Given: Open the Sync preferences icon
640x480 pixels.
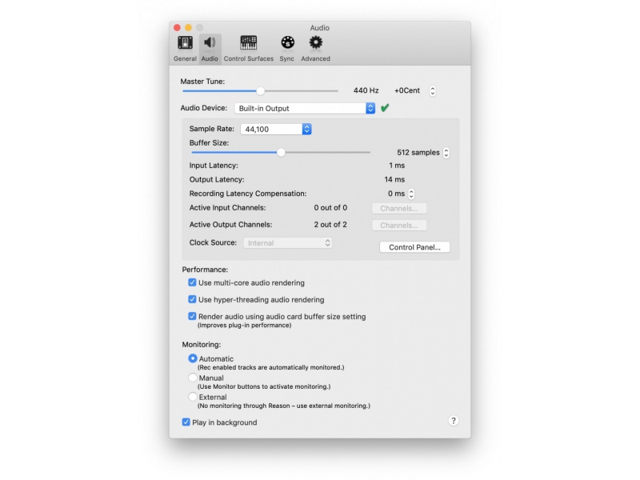Looking at the screenshot, I should click(287, 42).
